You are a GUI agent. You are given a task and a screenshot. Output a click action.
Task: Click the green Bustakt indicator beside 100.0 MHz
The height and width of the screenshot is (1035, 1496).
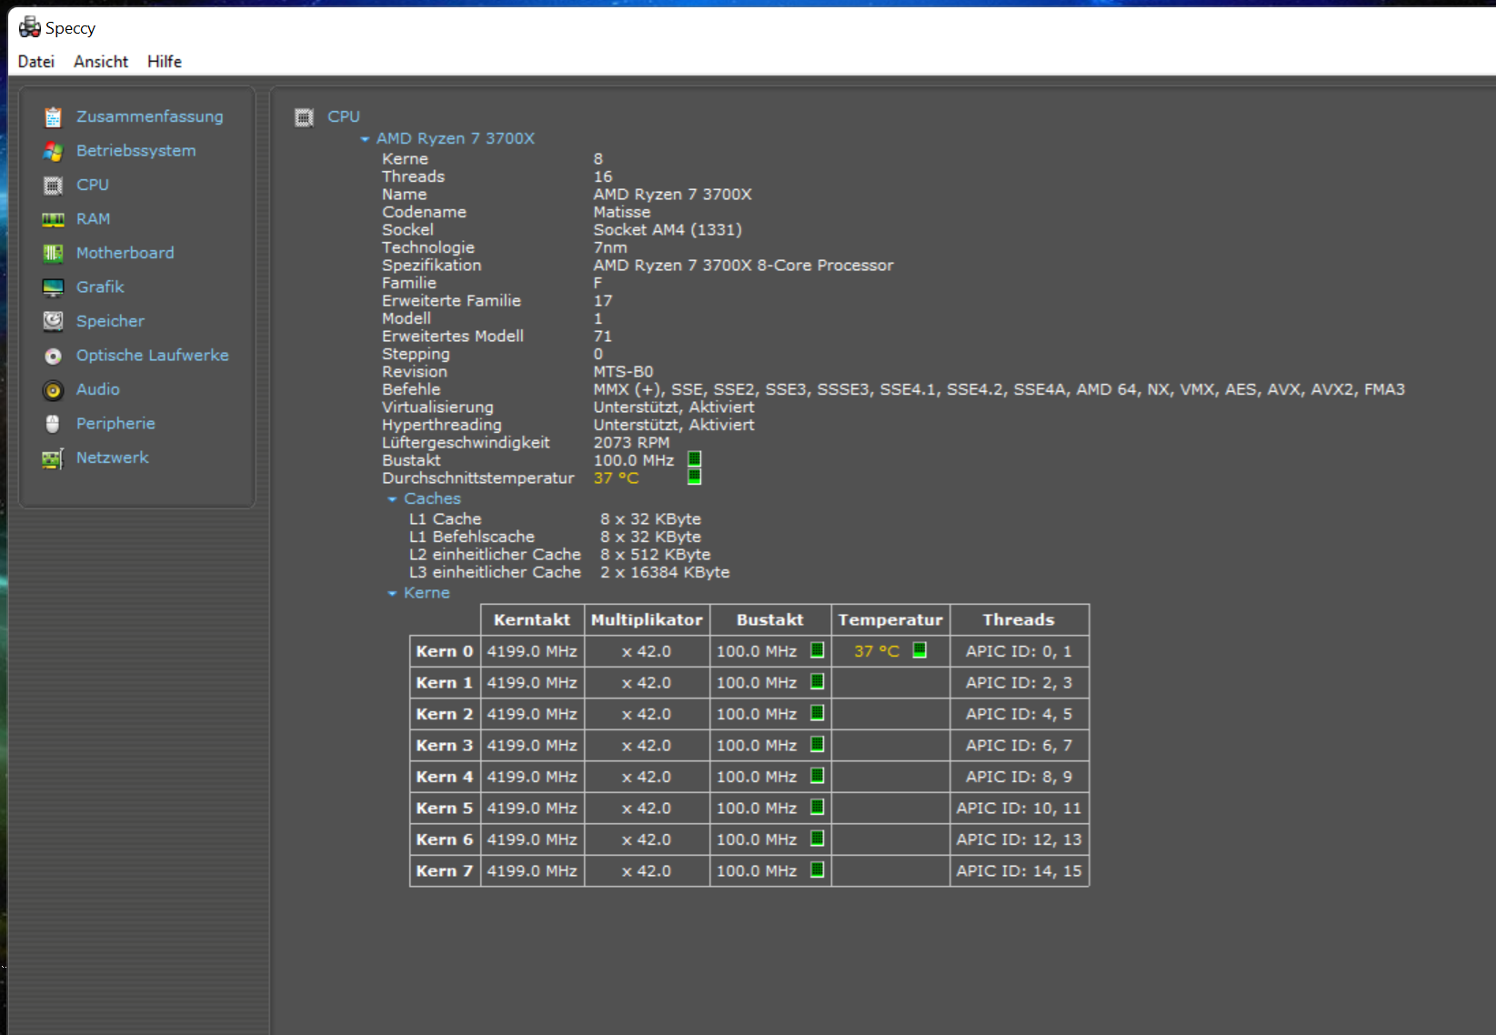(695, 459)
